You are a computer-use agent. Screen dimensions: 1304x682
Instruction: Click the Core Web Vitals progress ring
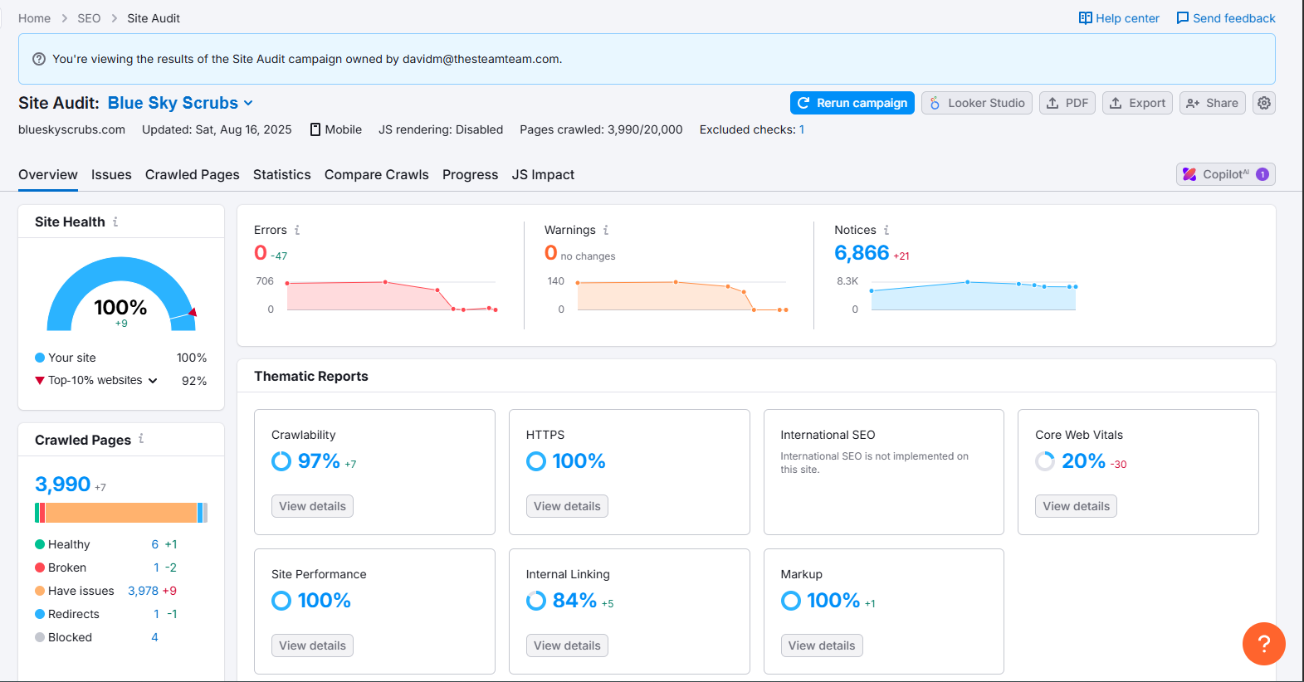pos(1045,461)
